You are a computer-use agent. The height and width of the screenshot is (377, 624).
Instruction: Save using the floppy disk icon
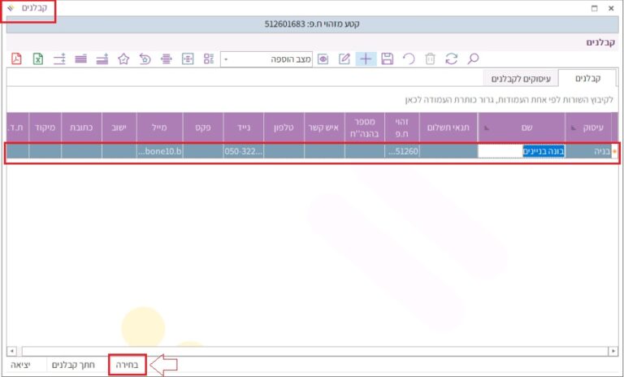point(388,58)
